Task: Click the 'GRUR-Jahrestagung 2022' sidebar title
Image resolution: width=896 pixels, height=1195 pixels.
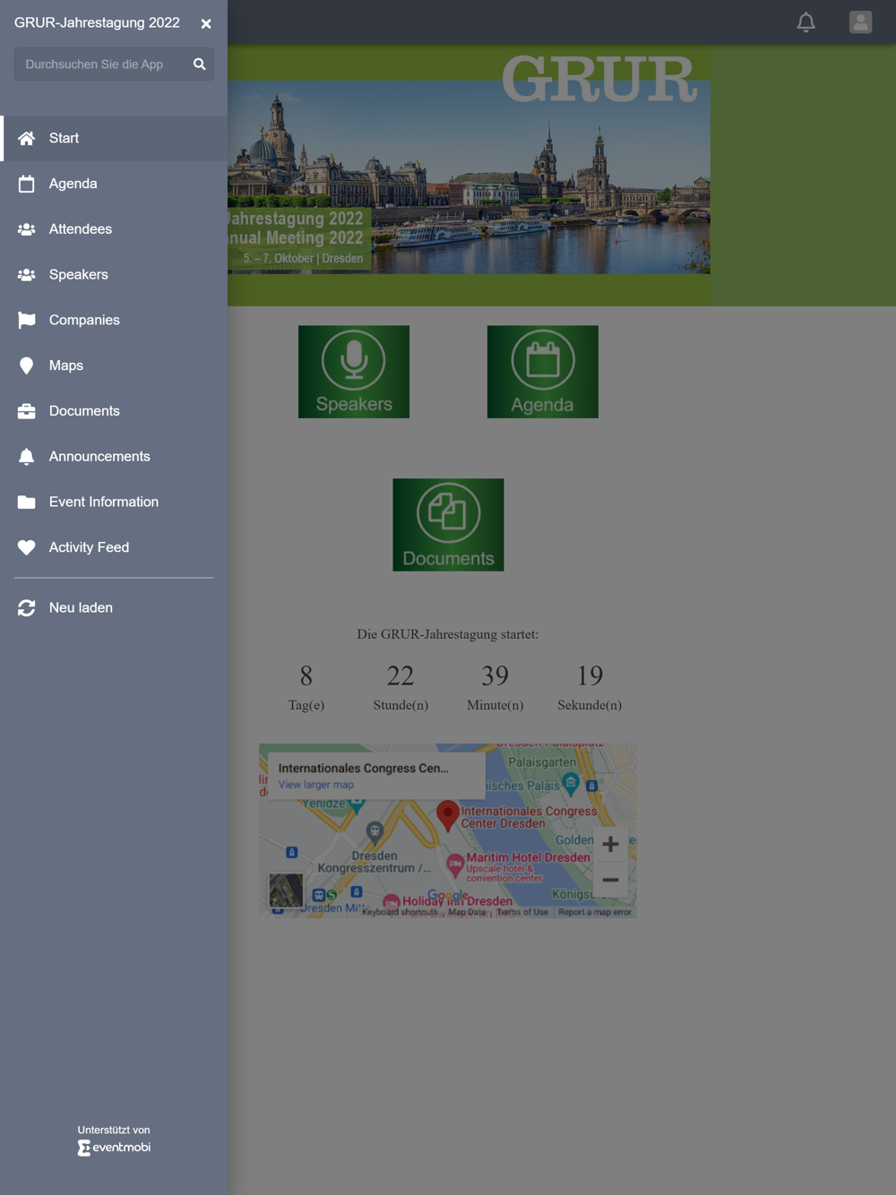Action: coord(97,23)
